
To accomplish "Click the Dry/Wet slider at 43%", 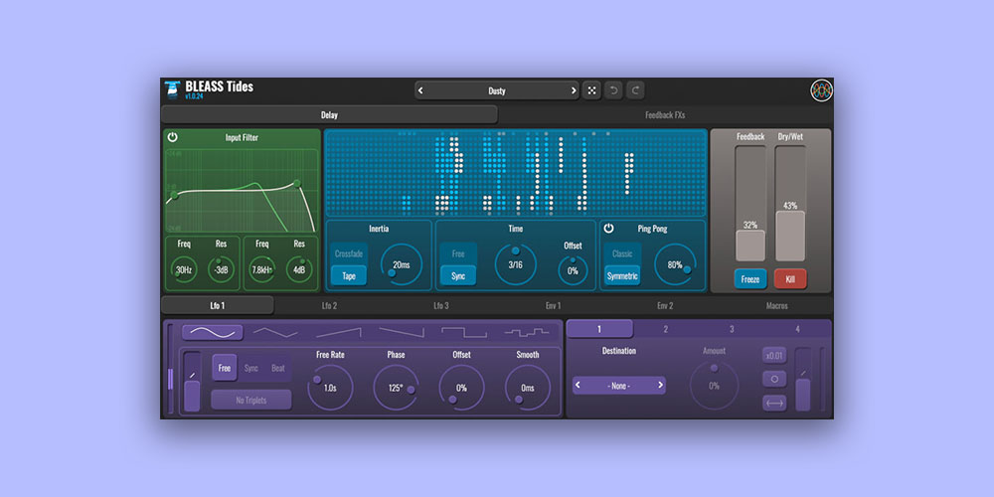I will pyautogui.click(x=790, y=236).
